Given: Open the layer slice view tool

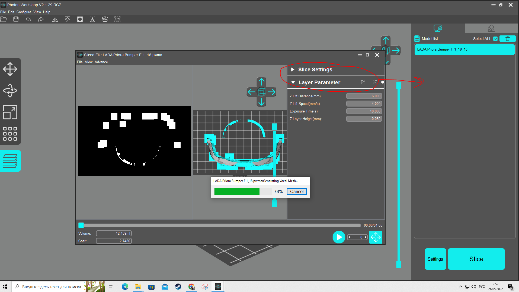Looking at the screenshot, I should point(10,161).
